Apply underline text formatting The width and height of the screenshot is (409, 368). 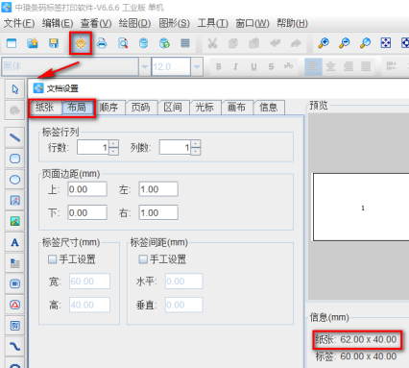253,66
